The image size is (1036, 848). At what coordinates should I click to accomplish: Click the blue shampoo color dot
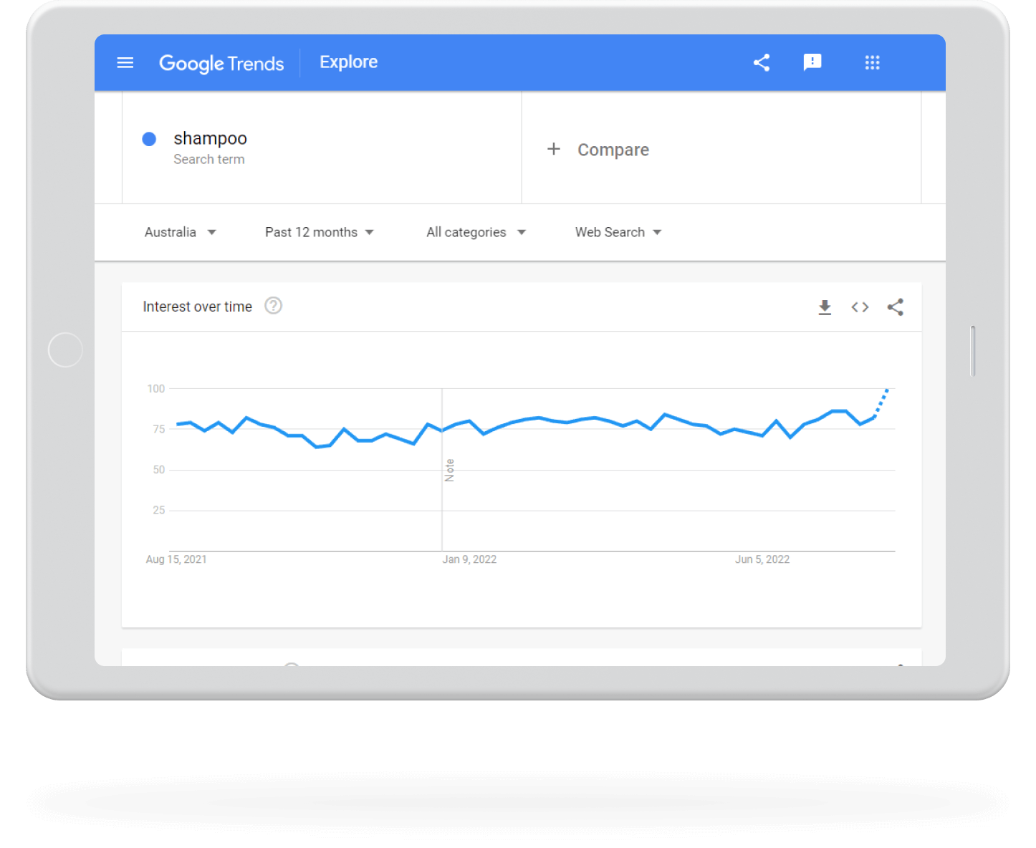(149, 139)
